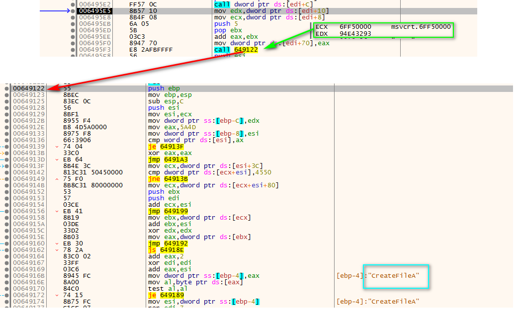Click the 'test al,al' instruction
Image resolution: width=517 pixels, height=324 pixels.
pyautogui.click(x=168, y=289)
